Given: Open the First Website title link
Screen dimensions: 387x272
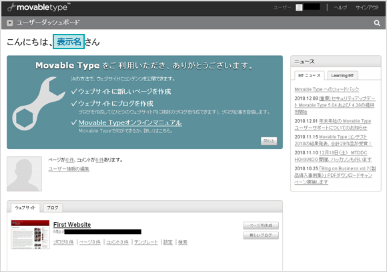Looking at the screenshot, I should 72,225.
